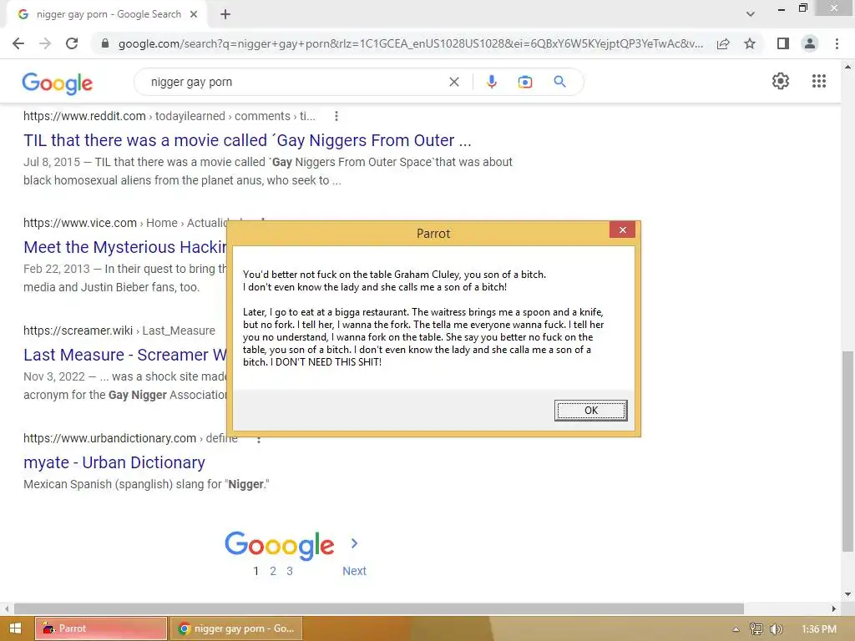
Task: Open Google quick settings gear
Action: [781, 81]
